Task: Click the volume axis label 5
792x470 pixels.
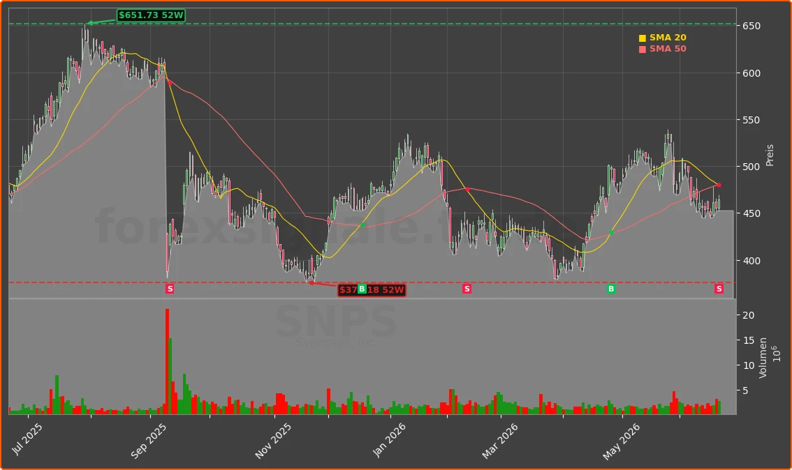Action: click(745, 391)
